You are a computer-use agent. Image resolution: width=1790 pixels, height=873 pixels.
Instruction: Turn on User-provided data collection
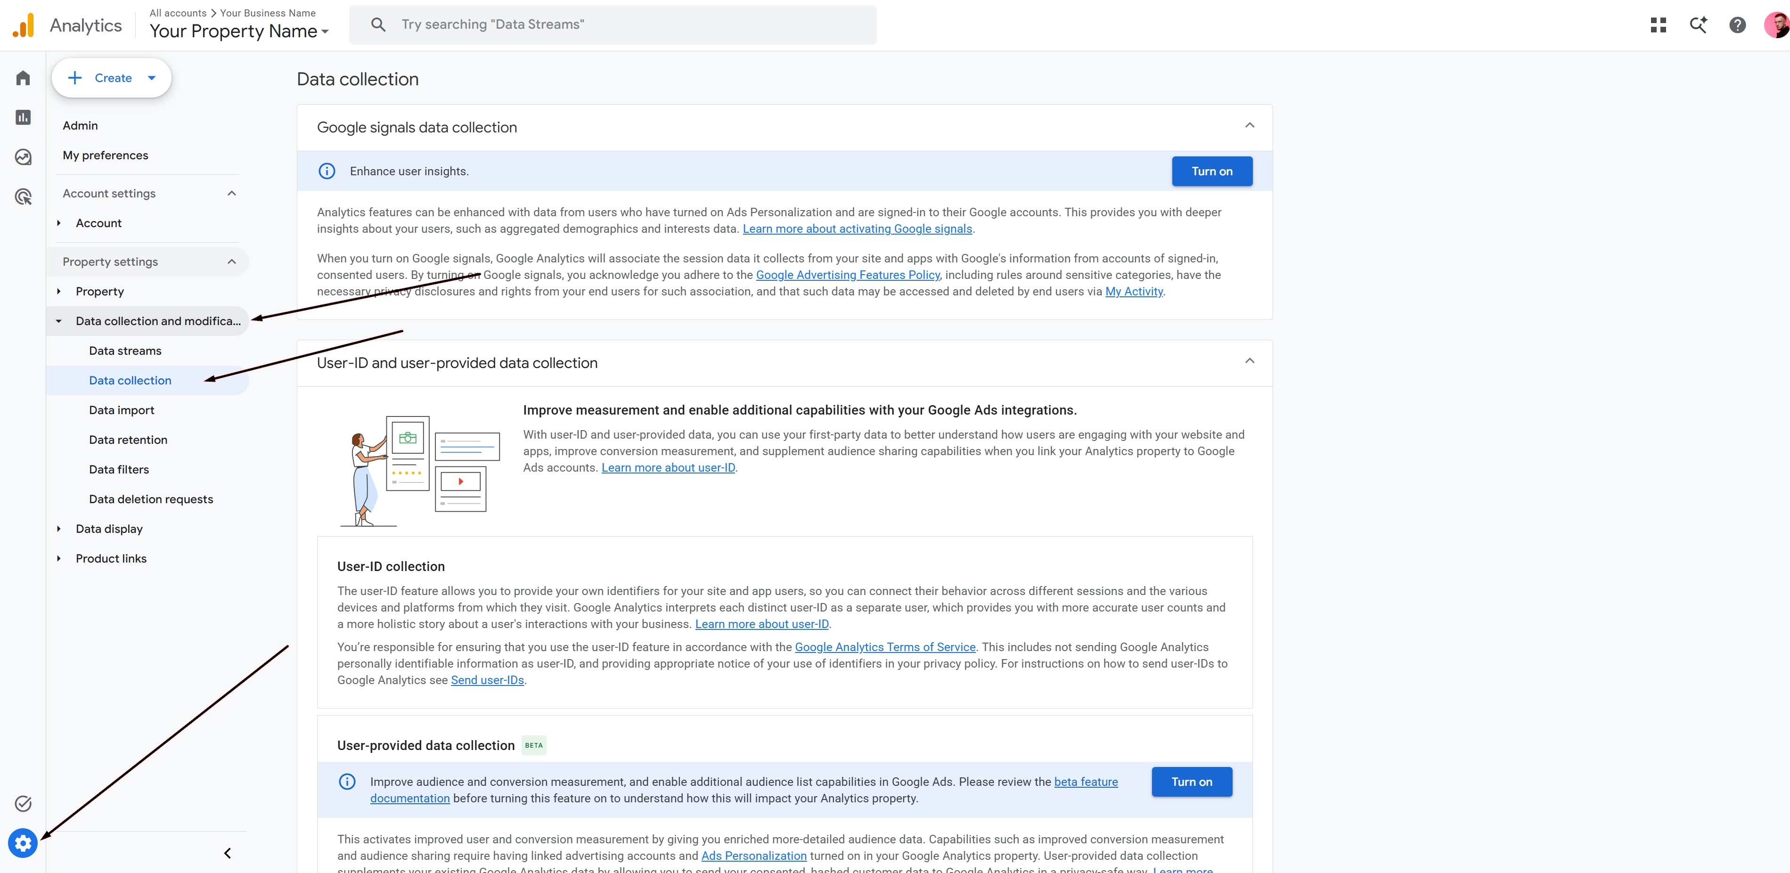pyautogui.click(x=1192, y=781)
